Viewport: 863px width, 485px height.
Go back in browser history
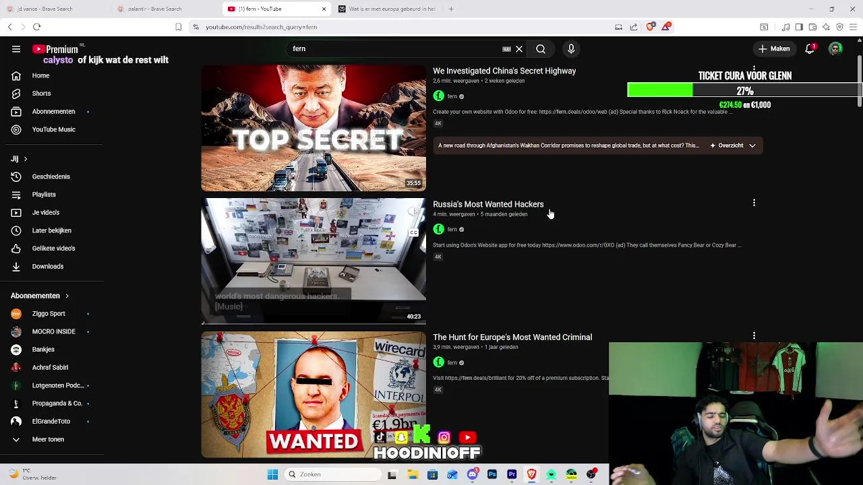pyautogui.click(x=9, y=27)
